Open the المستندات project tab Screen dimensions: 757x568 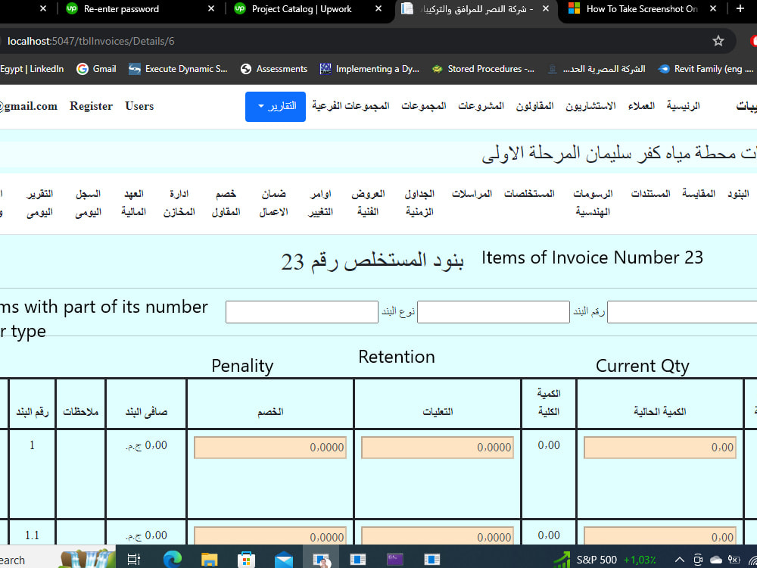coord(650,194)
